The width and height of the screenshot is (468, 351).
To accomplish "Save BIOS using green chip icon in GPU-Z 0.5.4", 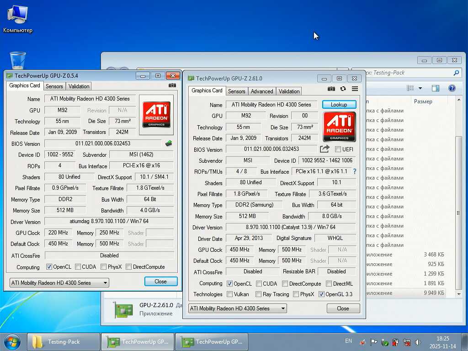I will pos(169,144).
